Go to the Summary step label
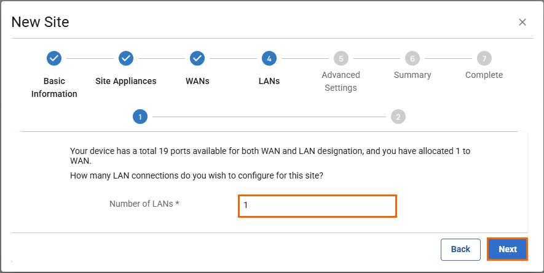The width and height of the screenshot is (544, 273). [412, 75]
